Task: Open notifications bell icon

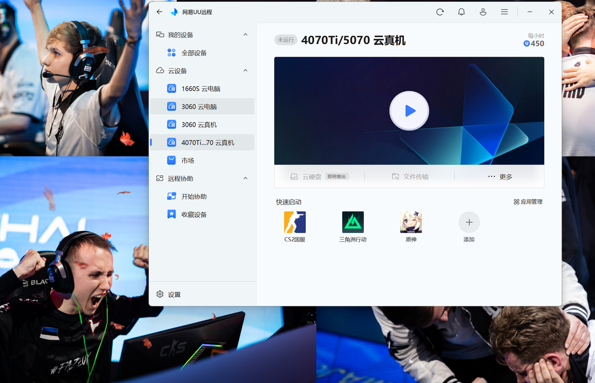Action: (x=461, y=12)
